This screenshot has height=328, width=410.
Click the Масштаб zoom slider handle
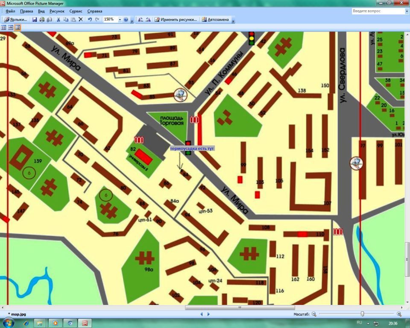coord(362,314)
